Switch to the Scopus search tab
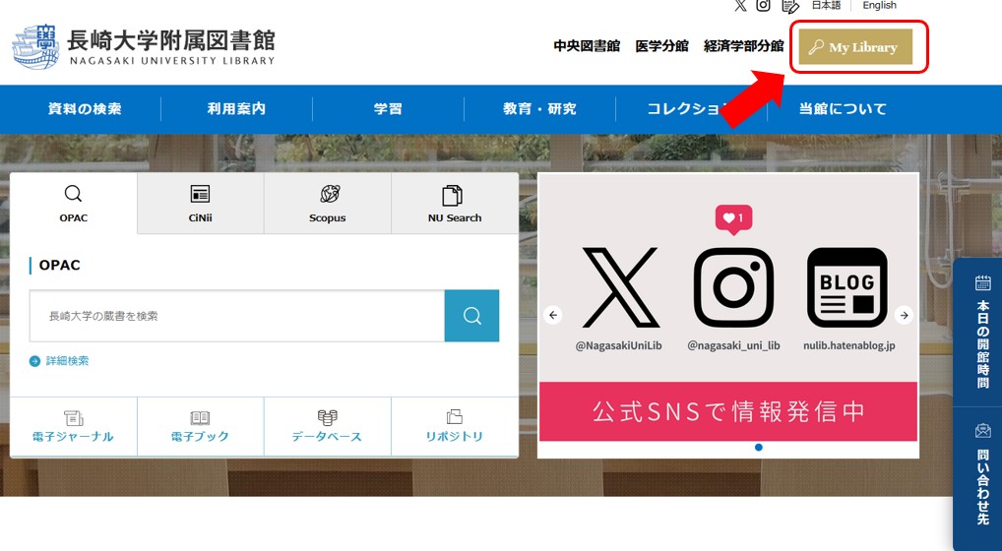1002x551 pixels. [x=327, y=205]
